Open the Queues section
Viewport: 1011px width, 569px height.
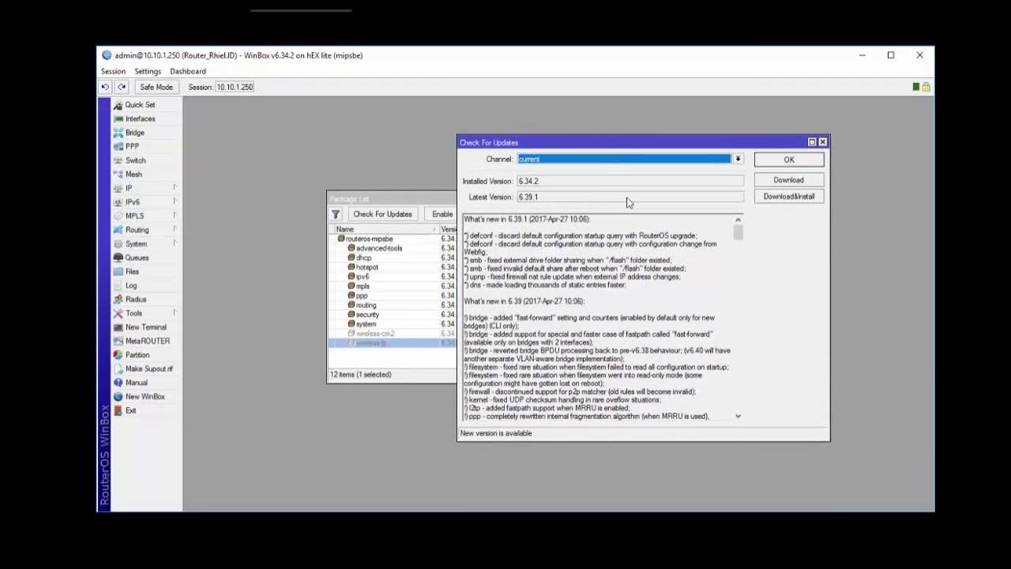(x=137, y=258)
